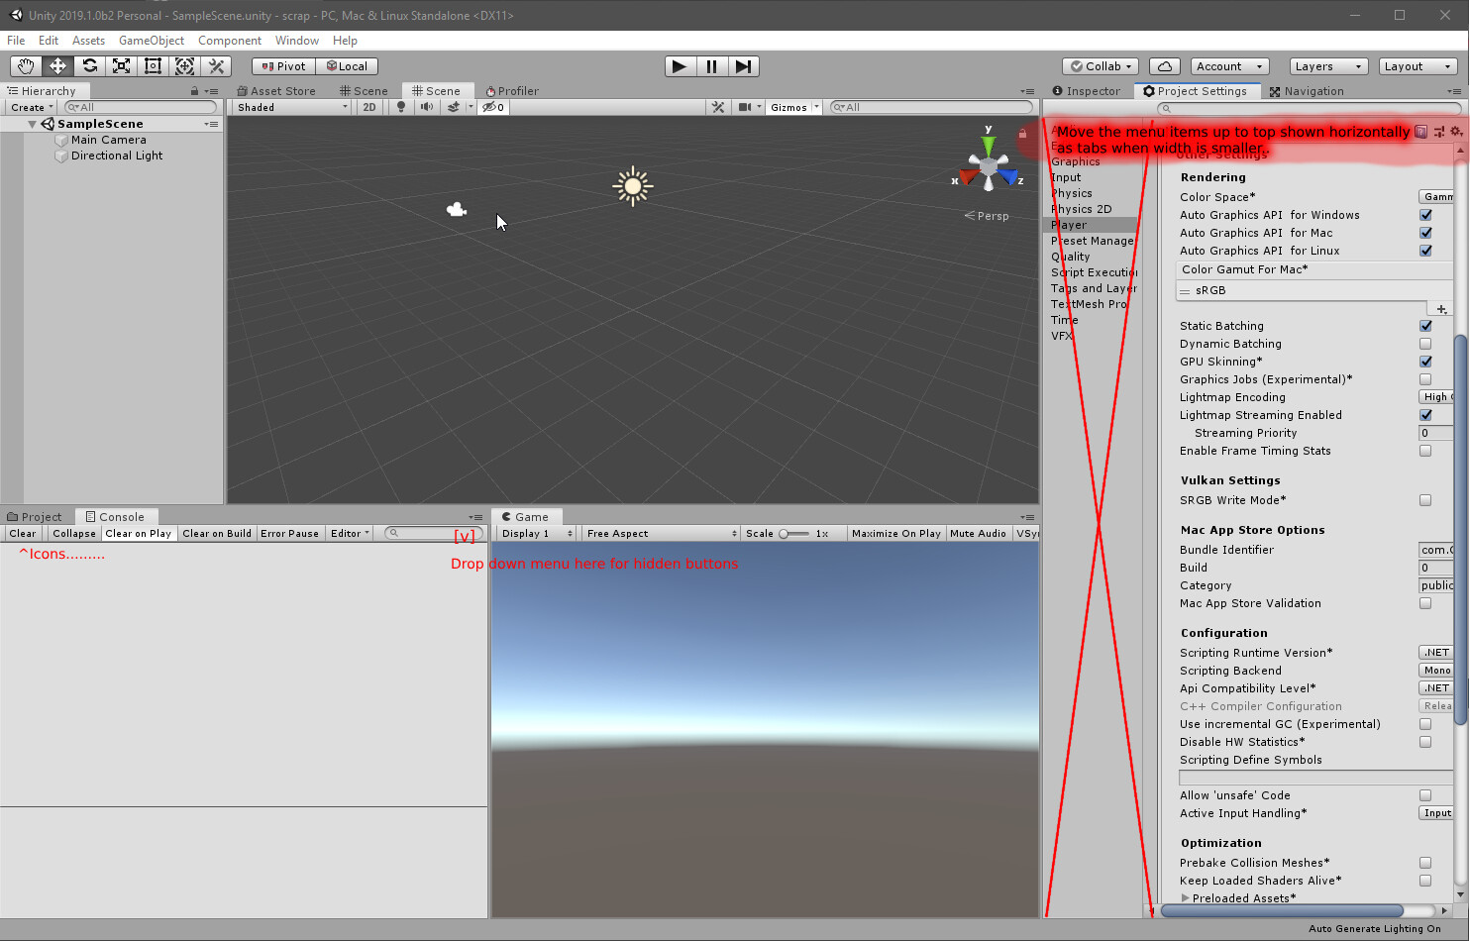Mute Scene view audio icon
The width and height of the screenshot is (1470, 941).
[x=426, y=107]
